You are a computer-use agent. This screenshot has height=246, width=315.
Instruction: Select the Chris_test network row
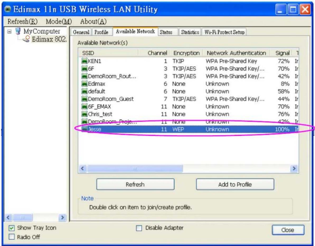[x=189, y=114]
